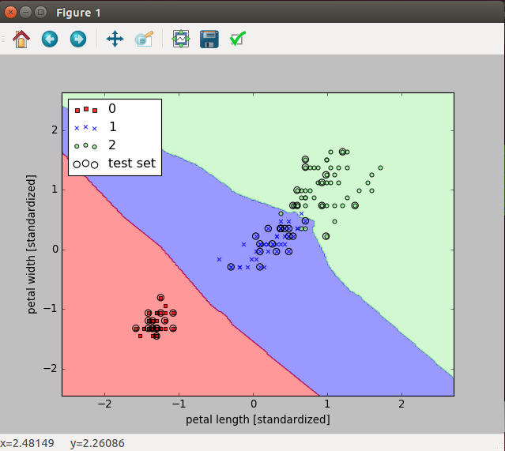
Task: Close the Figure 1 window
Action: coord(10,12)
